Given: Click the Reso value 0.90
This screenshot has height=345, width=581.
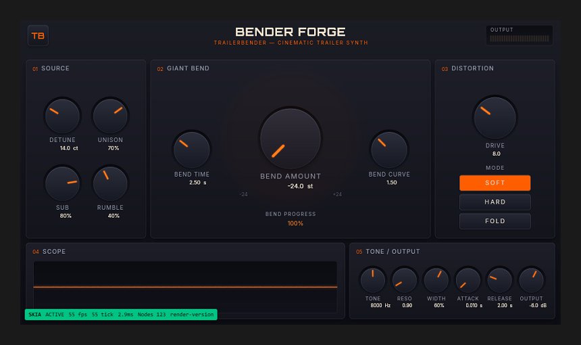Looking at the screenshot, I should coord(407,305).
